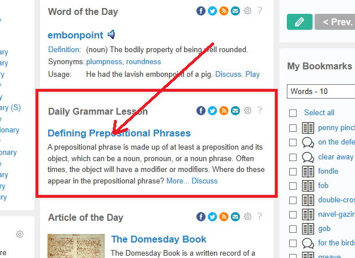
Task: Click help question mark for Daily Grammar Lesson
Action: pyautogui.click(x=259, y=111)
